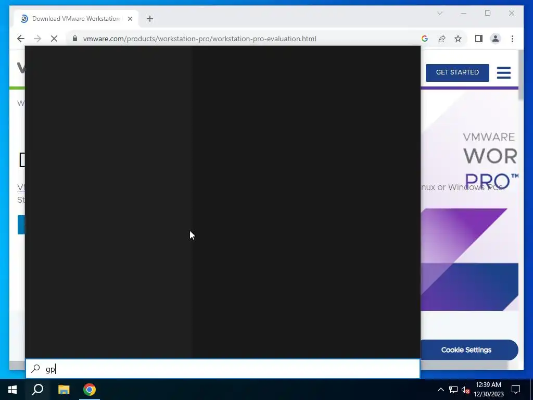
Task: Click the muted volume tray icon
Action: coord(466,390)
